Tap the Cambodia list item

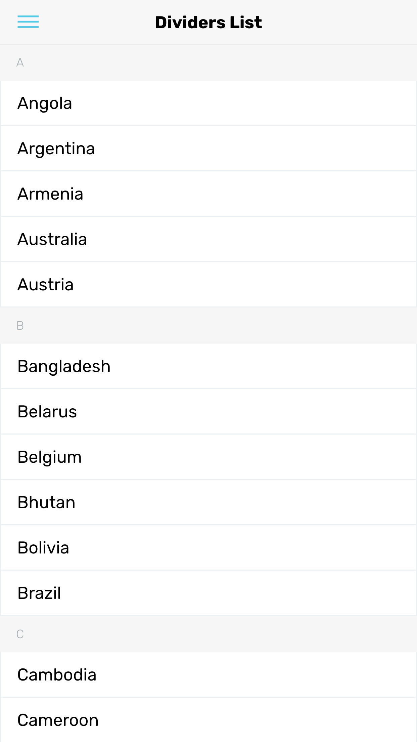point(208,675)
